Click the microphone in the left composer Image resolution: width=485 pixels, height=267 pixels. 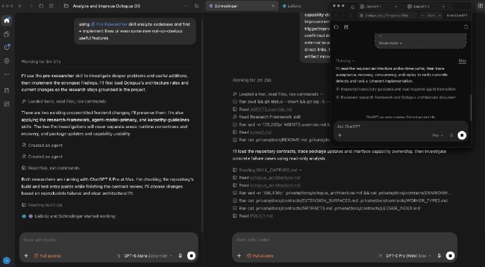click(x=180, y=256)
